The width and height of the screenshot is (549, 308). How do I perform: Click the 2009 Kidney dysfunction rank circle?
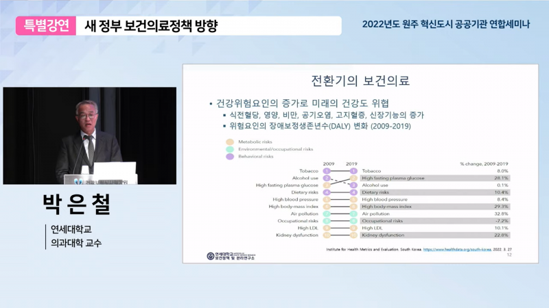[327, 235]
